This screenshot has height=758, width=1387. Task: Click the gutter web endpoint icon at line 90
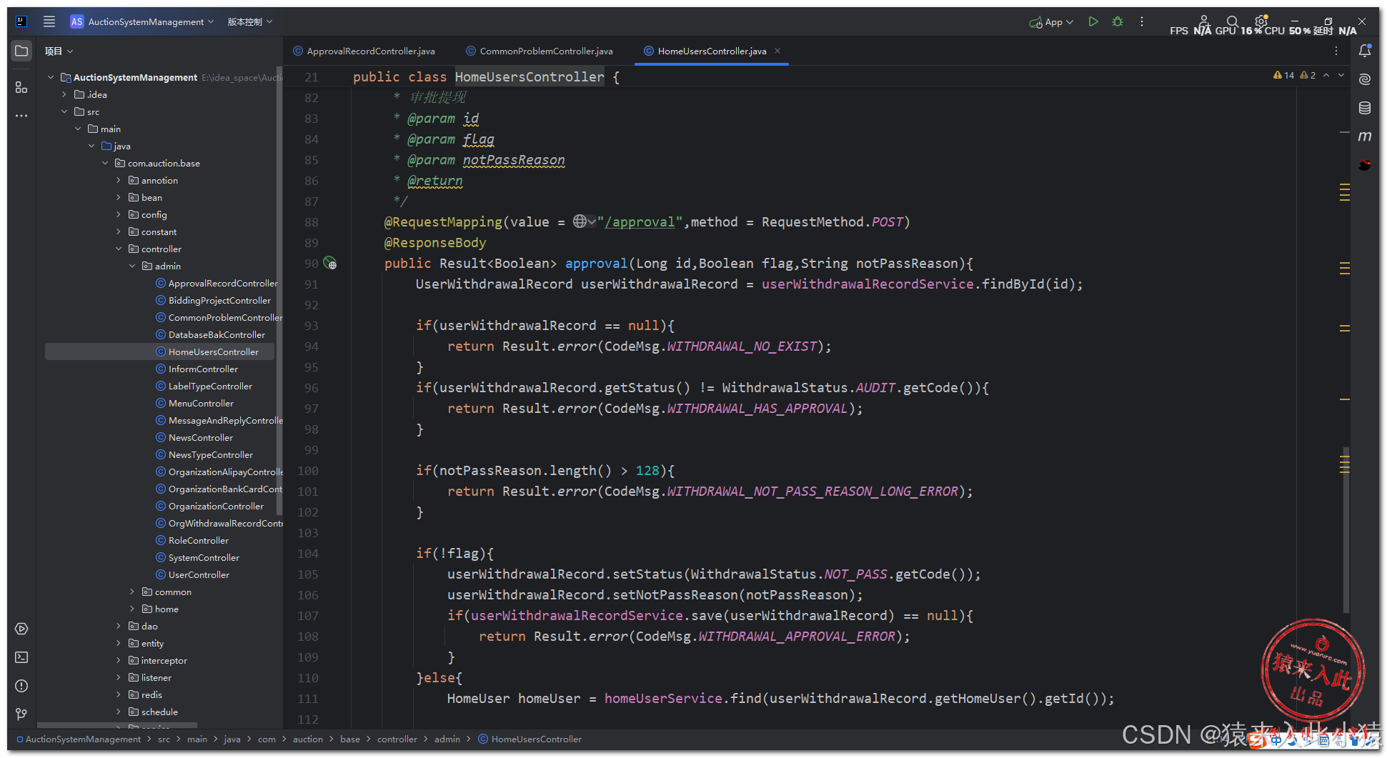click(x=330, y=263)
